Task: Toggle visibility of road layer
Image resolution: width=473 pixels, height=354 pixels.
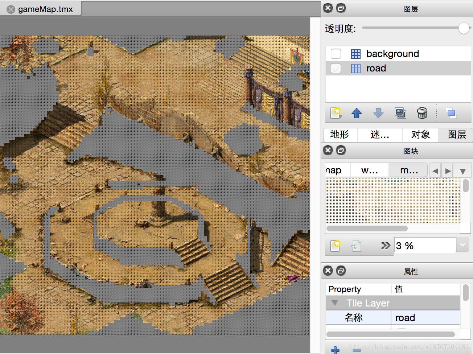Action: click(x=336, y=68)
